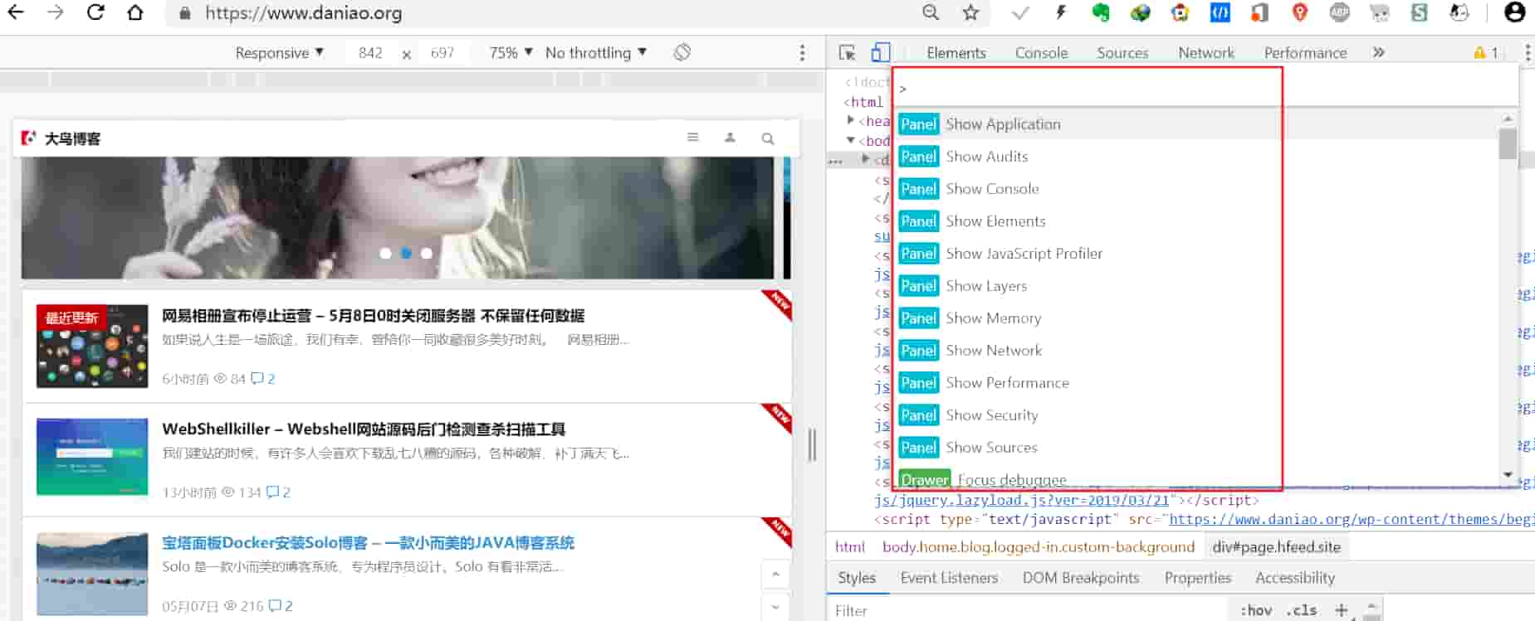Screen dimensions: 1535x621
Task: Open the Elements tab
Action: point(956,53)
